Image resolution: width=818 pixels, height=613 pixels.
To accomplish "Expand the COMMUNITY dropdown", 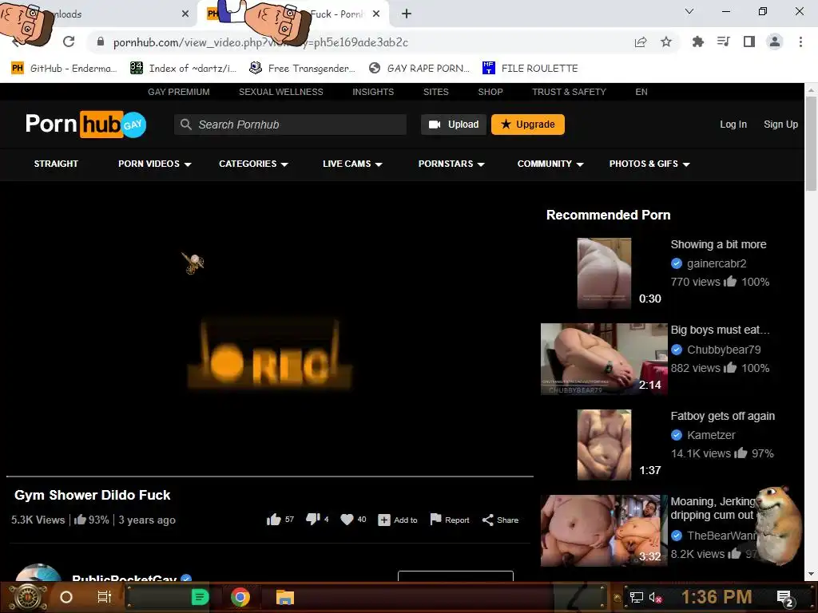I will (550, 164).
